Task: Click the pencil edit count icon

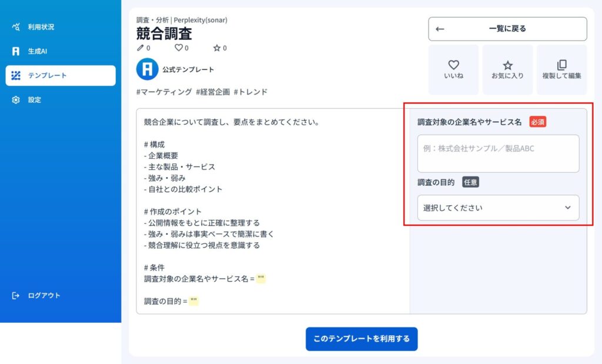Action: pyautogui.click(x=140, y=48)
